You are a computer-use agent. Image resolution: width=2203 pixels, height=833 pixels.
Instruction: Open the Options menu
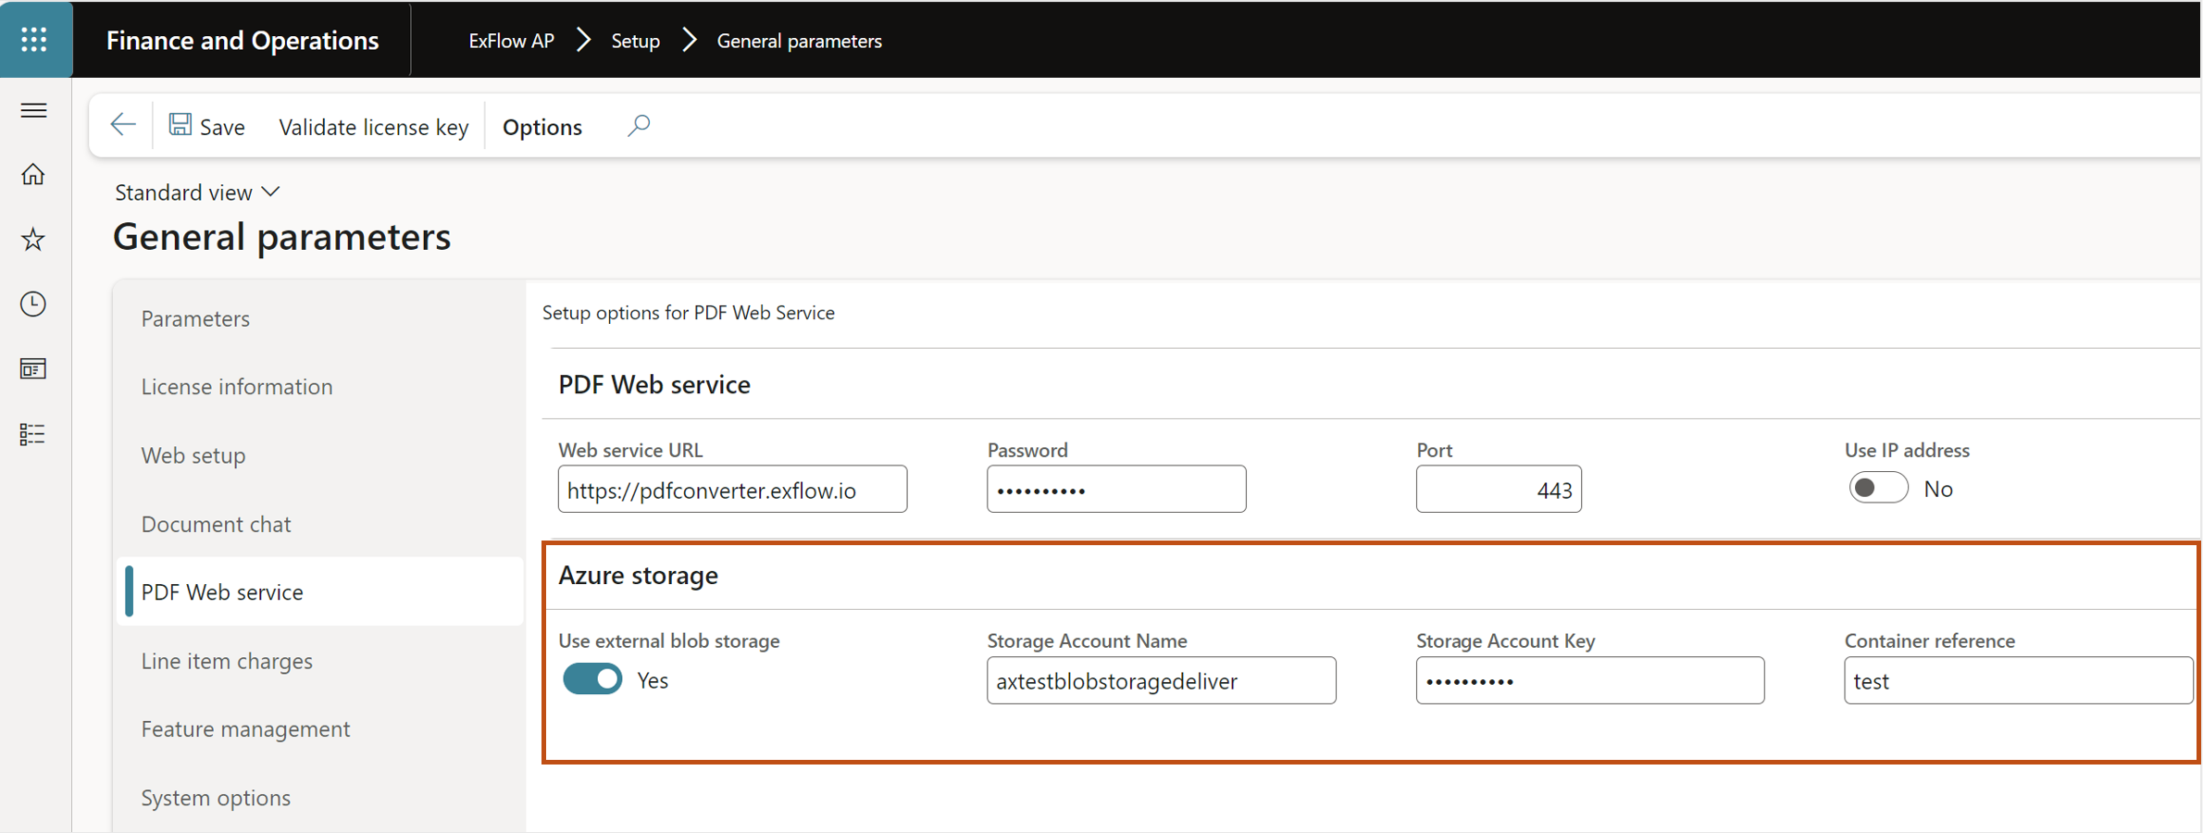542,127
